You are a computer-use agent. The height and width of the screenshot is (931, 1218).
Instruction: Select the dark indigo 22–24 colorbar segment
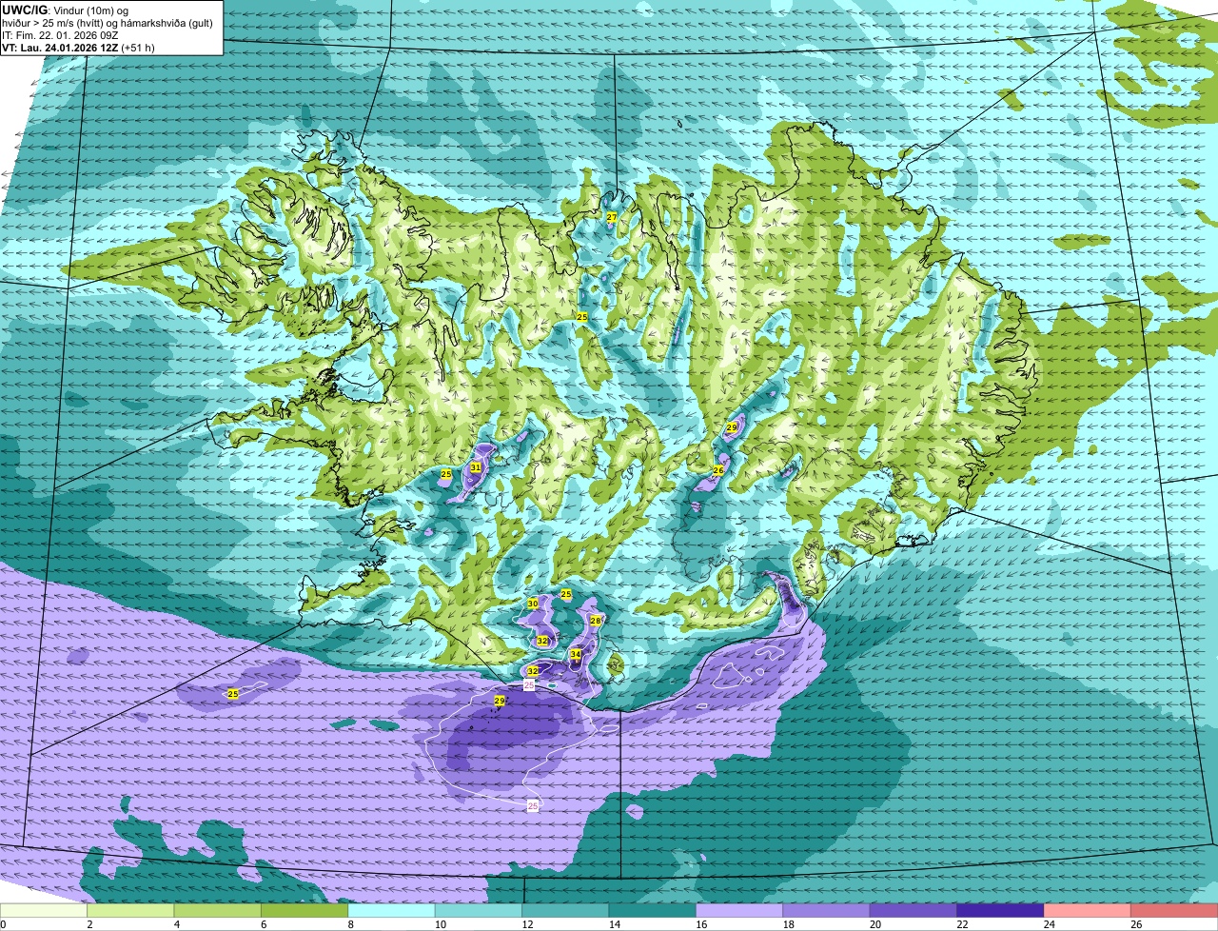pyautogui.click(x=1001, y=911)
